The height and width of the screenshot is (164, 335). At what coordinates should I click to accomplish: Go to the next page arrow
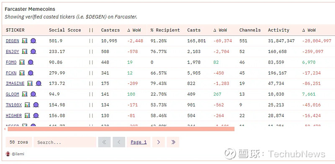[x=159, y=142]
